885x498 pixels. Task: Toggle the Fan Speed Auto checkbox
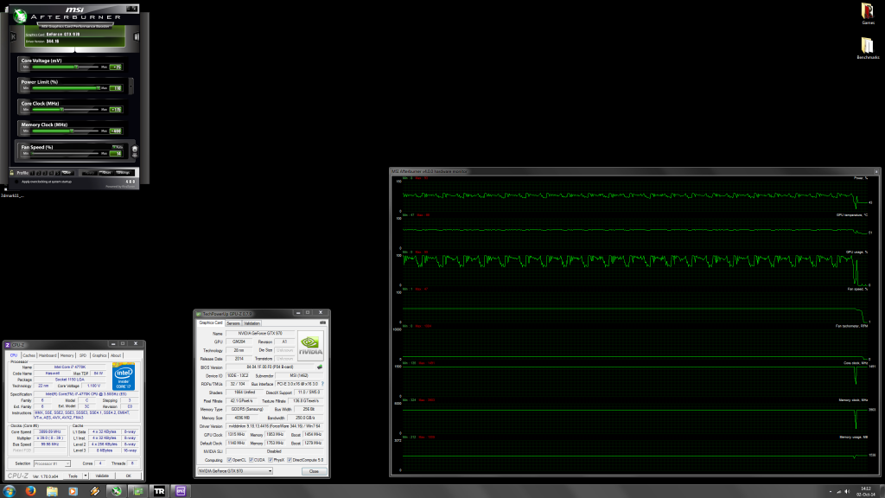(x=116, y=147)
